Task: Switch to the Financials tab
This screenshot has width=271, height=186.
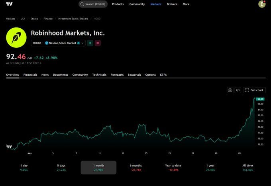Action: point(30,74)
